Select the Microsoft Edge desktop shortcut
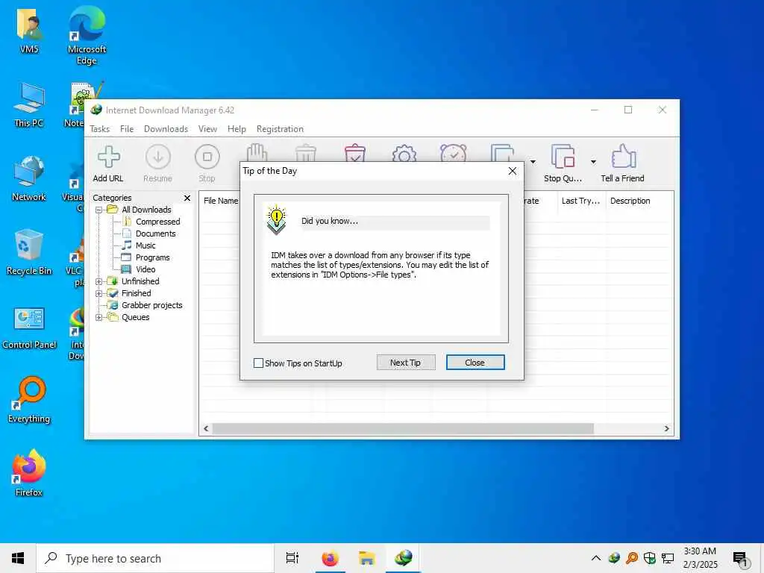The height and width of the screenshot is (573, 764). coord(87,36)
